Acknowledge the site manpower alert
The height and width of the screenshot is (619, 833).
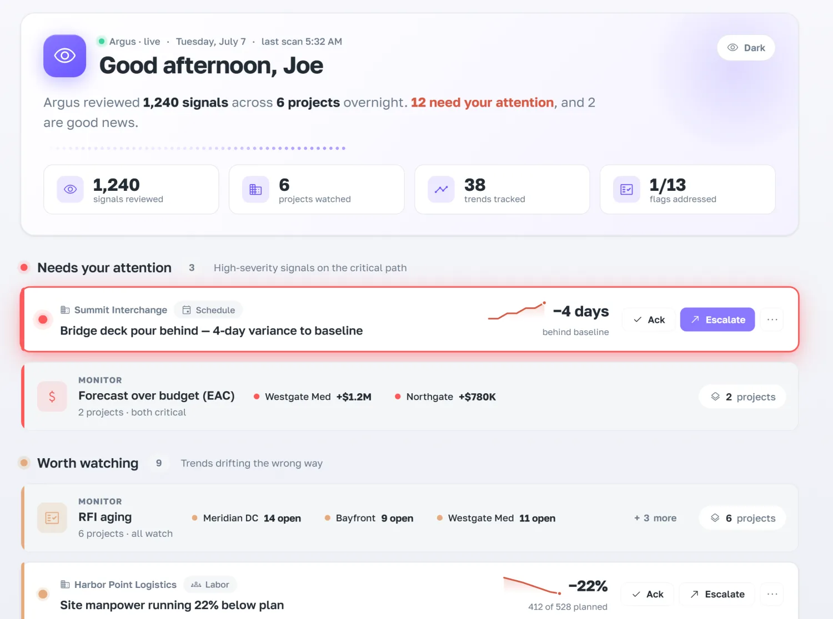[x=648, y=594]
